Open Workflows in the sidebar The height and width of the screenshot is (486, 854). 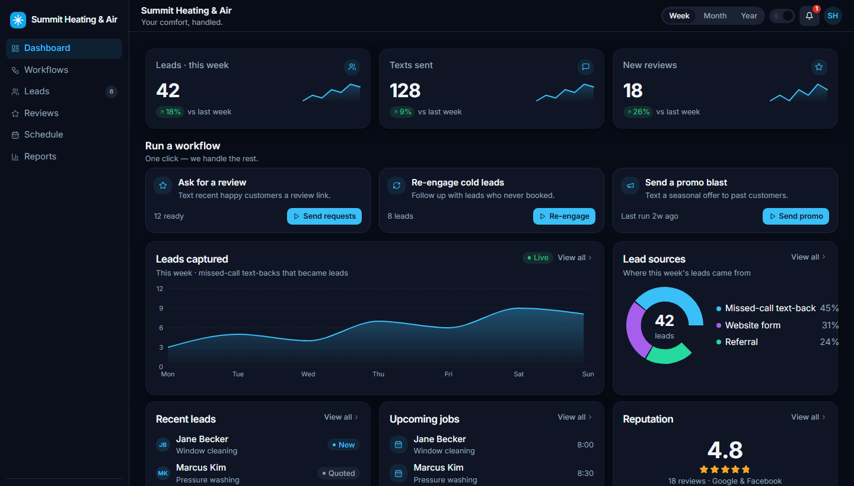(x=64, y=70)
